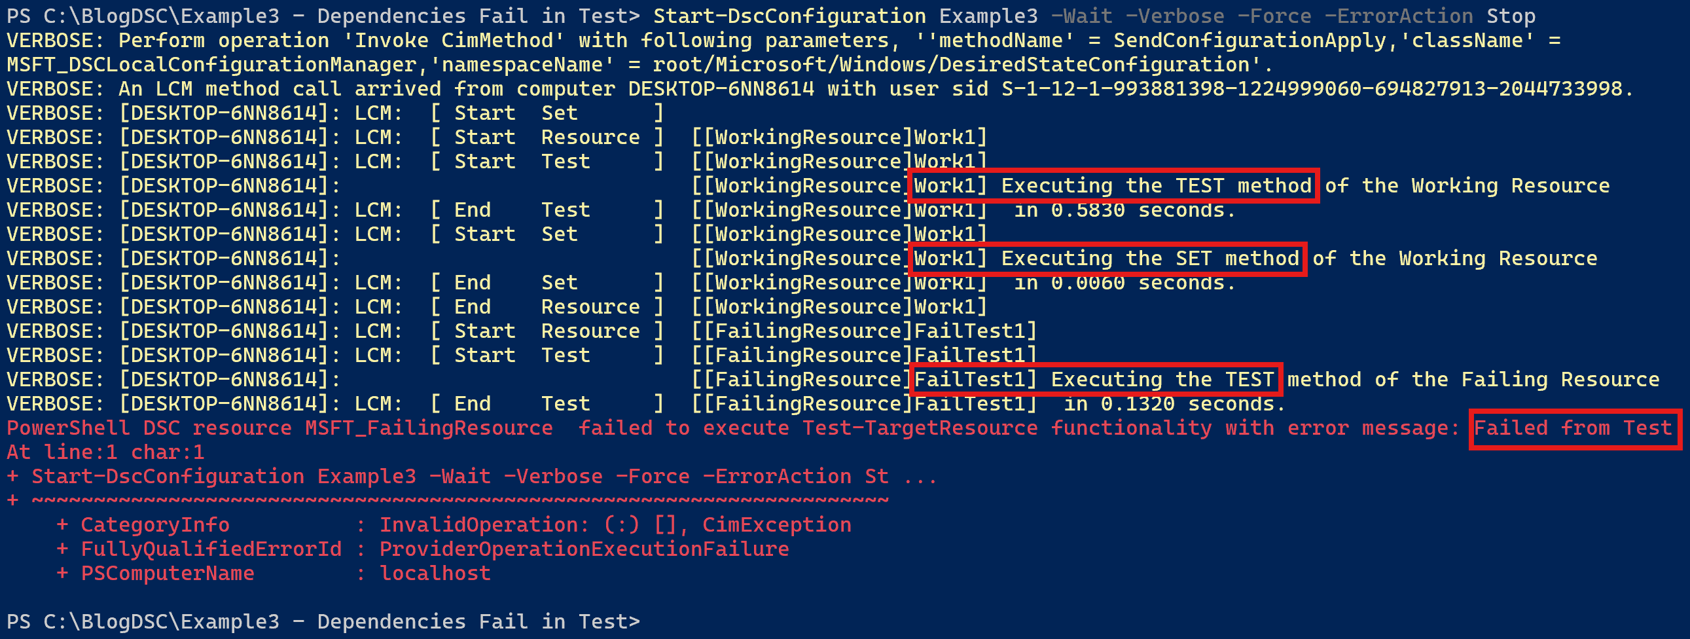The width and height of the screenshot is (1690, 639).
Task: Click the PSComputerName localhost value
Action: pos(435,574)
